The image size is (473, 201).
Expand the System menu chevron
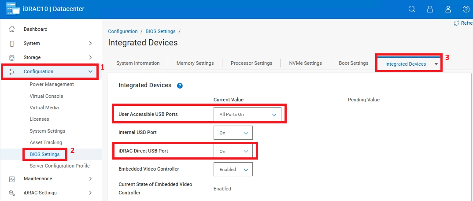point(90,44)
